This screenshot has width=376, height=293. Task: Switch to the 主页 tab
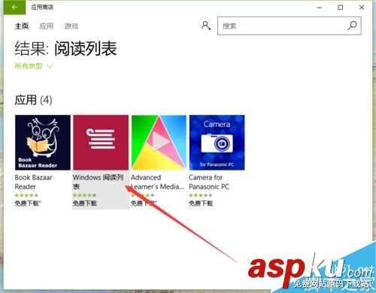(x=22, y=26)
